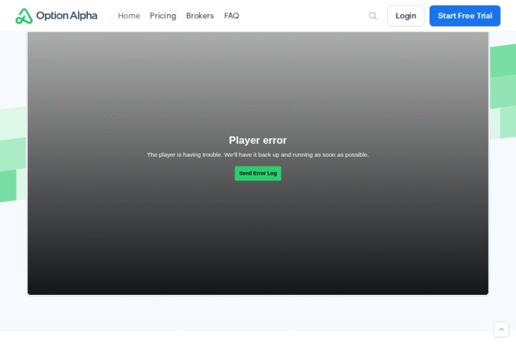Open the Pricing menu item

tap(163, 16)
